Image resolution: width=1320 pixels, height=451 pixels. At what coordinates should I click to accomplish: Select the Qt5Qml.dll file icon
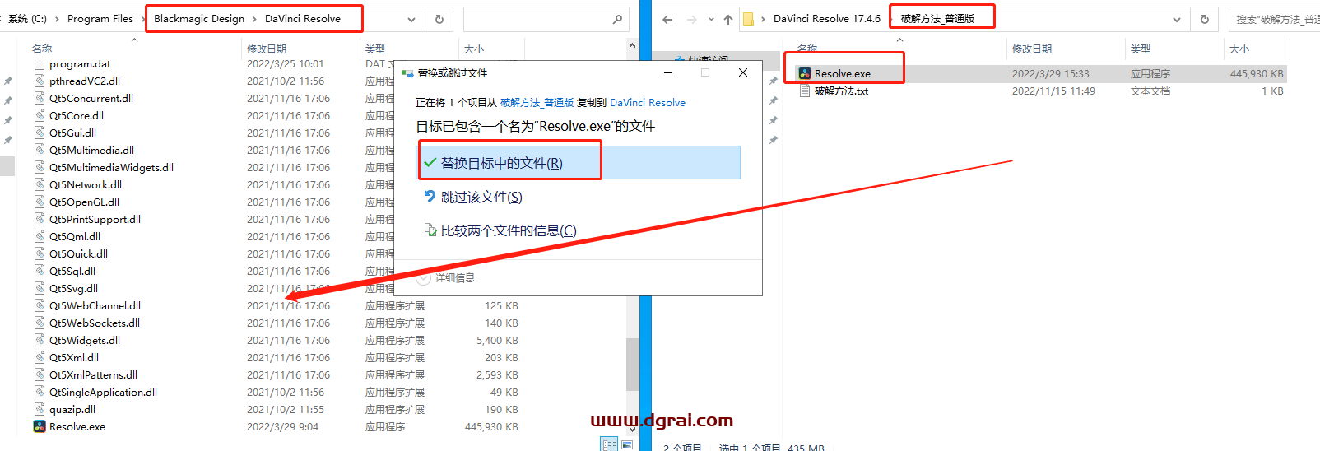pos(40,236)
